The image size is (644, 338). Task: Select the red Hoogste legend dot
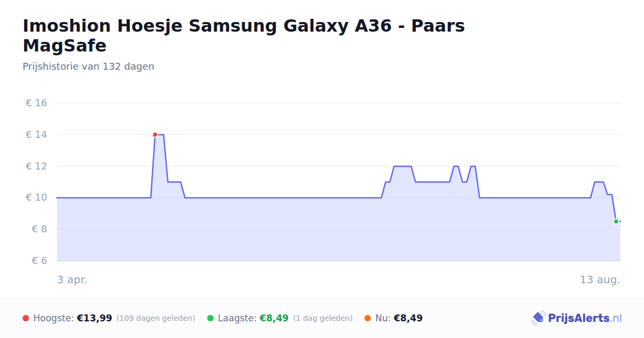pos(26,318)
